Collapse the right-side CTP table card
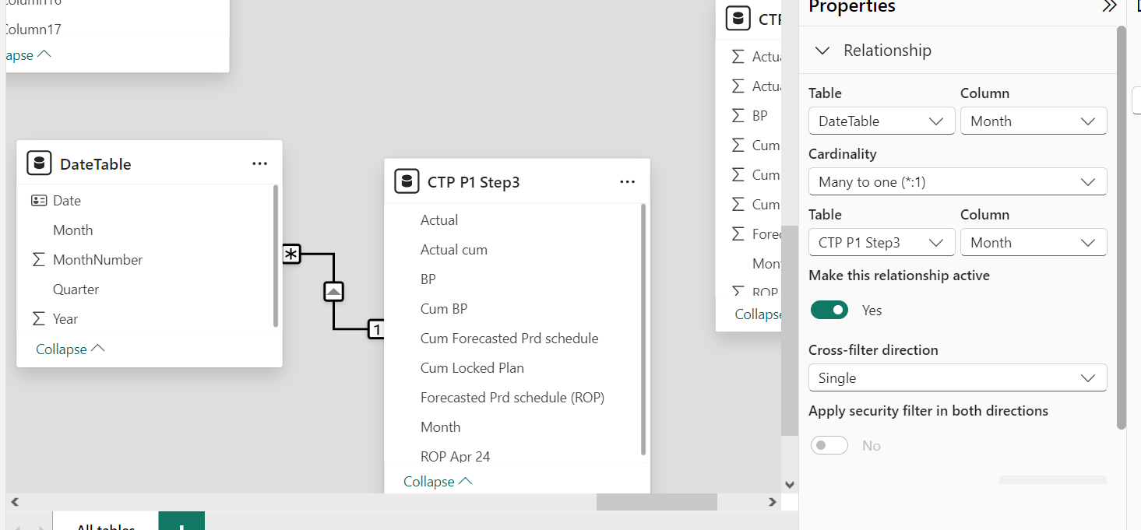Viewport: 1141px width, 530px height. (x=759, y=314)
